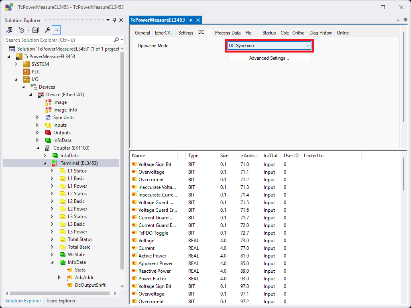Open the Operation Mode dropdown
This screenshot has width=411, height=308.
[x=269, y=46]
